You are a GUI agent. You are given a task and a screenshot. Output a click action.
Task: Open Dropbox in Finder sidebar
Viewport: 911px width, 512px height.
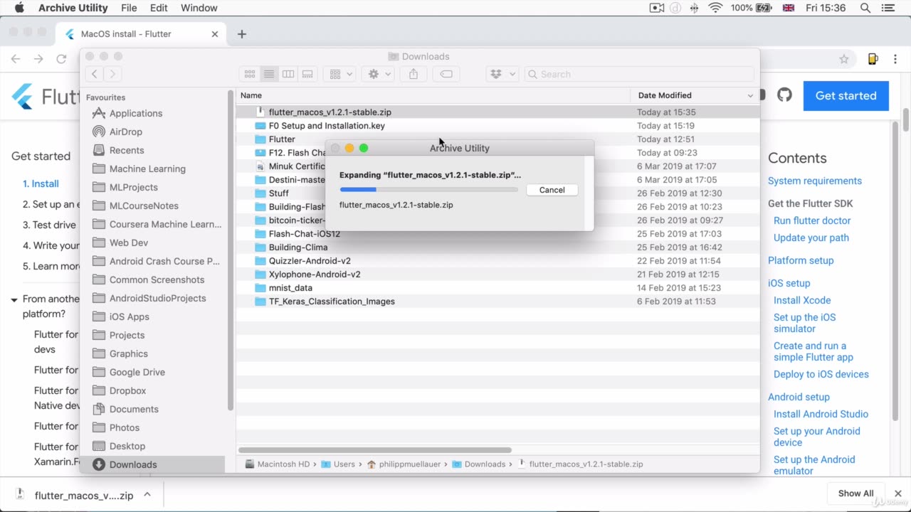click(x=127, y=390)
